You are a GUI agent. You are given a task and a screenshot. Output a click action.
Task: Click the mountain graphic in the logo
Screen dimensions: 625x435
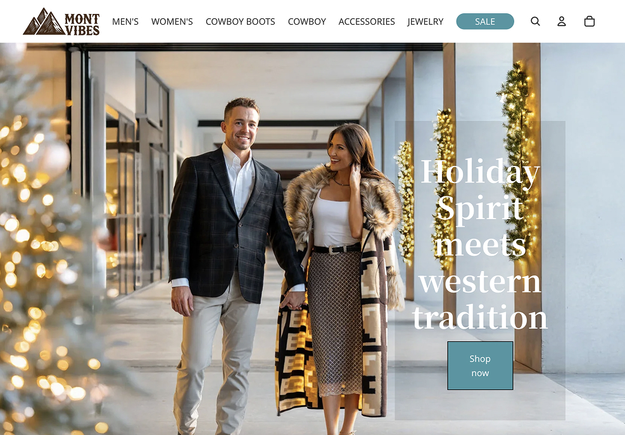tap(44, 22)
